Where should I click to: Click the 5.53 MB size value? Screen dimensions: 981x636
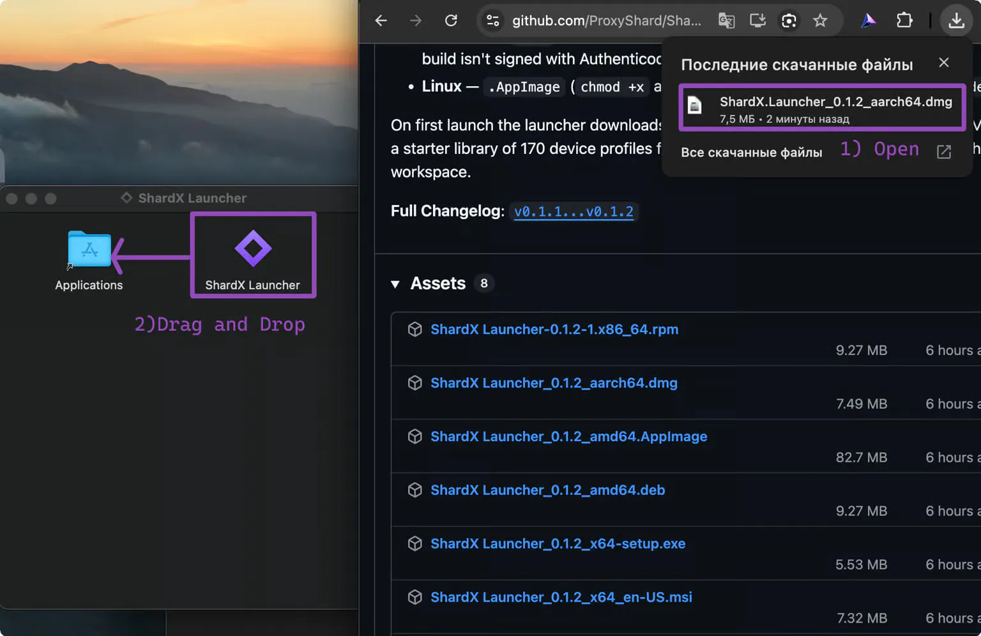click(862, 565)
